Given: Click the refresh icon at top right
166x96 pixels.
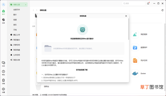Looking at the screenshot, I should pos(163,10).
